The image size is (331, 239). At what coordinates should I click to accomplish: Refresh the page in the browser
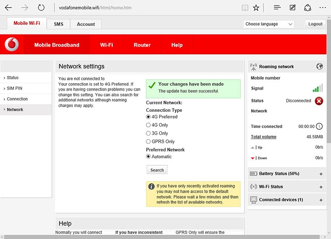click(41, 8)
